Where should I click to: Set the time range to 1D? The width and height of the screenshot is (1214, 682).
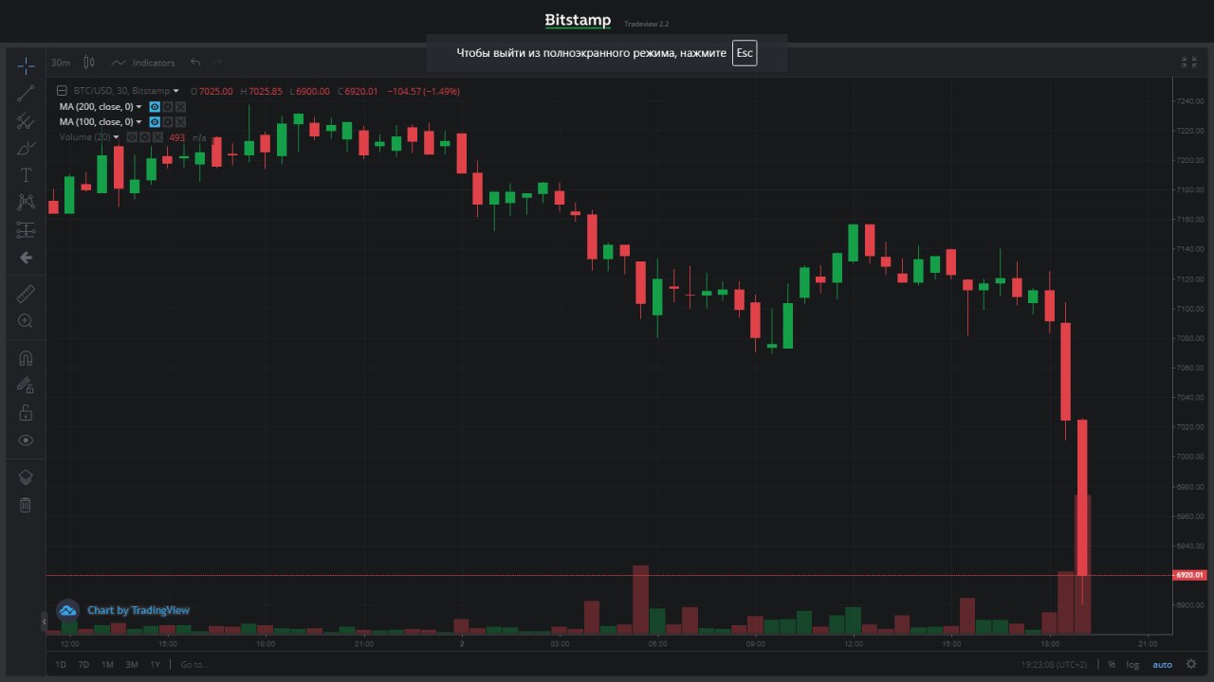(61, 664)
